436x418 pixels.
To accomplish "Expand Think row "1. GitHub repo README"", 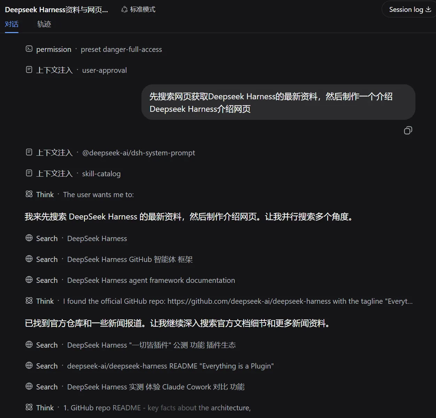I will (138, 408).
